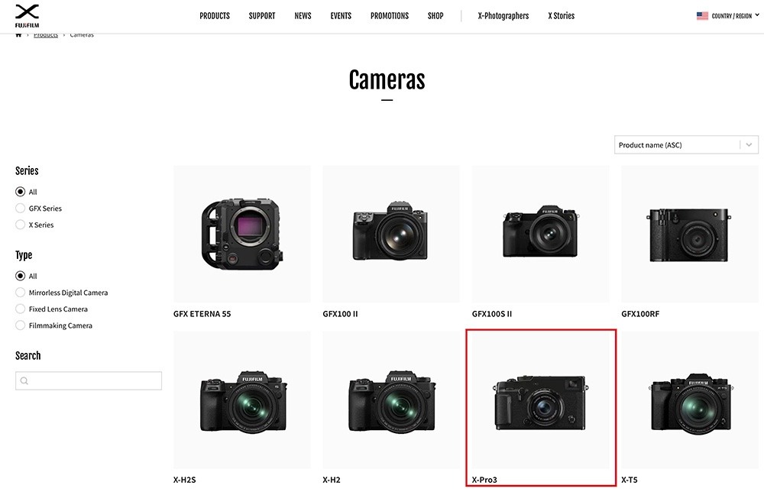Click the home breadcrumb icon
The height and width of the screenshot is (495, 764).
point(18,34)
